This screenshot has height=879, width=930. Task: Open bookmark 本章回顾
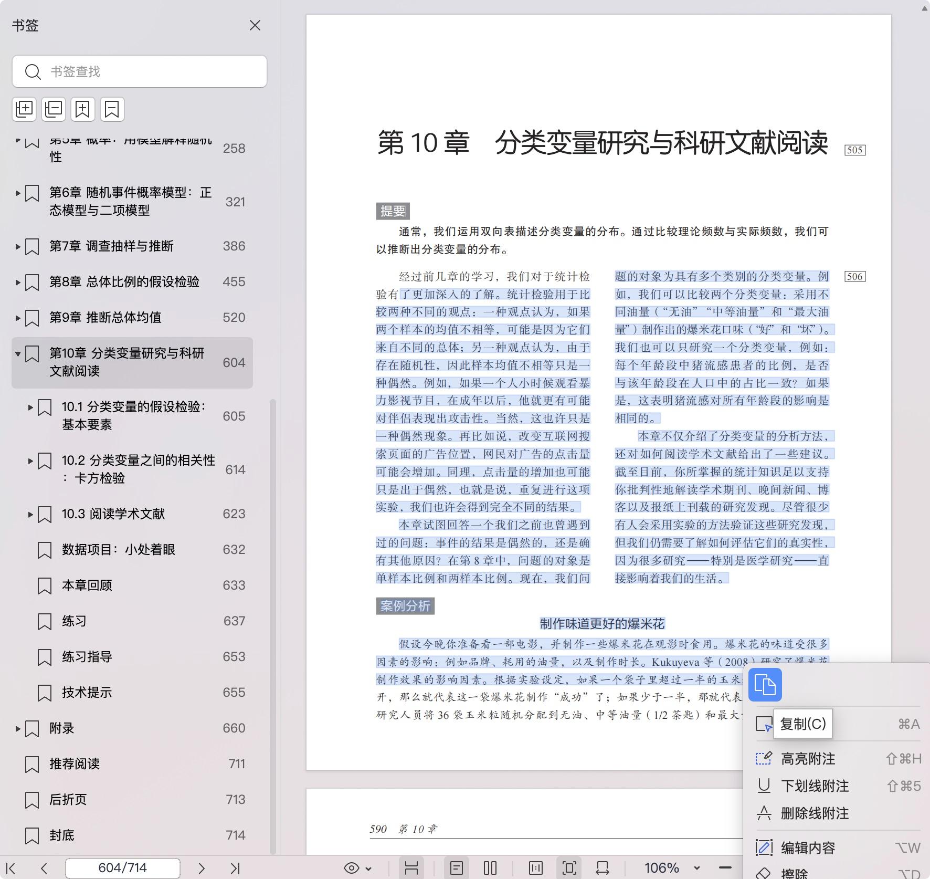tap(87, 585)
